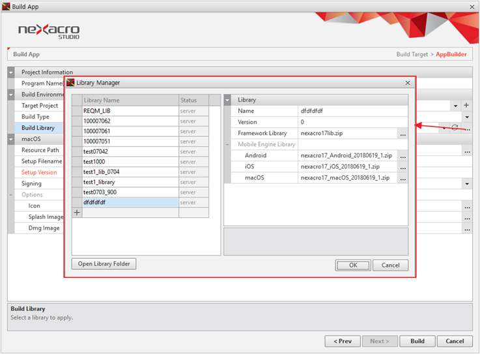
Task: Collapse the Project Information section
Action: coord(11,72)
